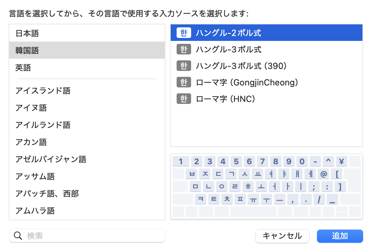
Task: Pick アゼルバイジャン語 from the language list
Action: [x=51, y=159]
